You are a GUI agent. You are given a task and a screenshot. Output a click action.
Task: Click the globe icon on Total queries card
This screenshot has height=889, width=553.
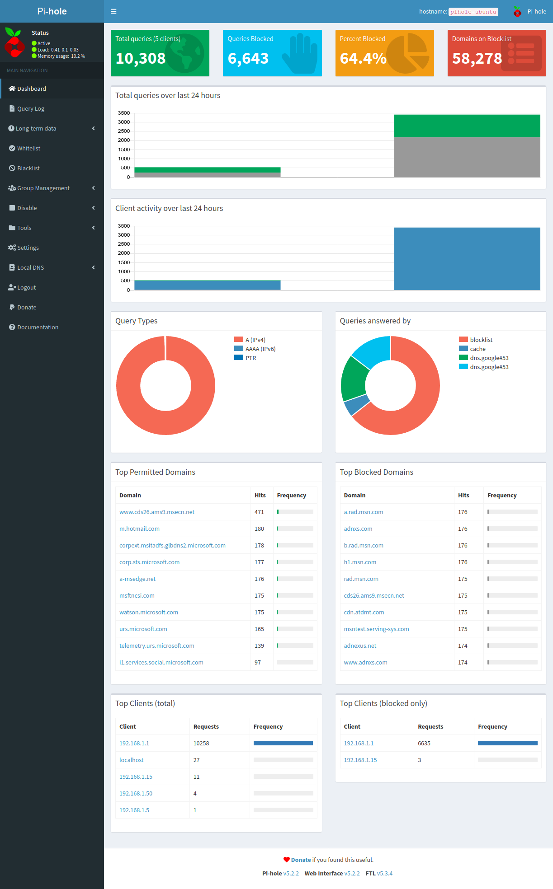point(184,53)
